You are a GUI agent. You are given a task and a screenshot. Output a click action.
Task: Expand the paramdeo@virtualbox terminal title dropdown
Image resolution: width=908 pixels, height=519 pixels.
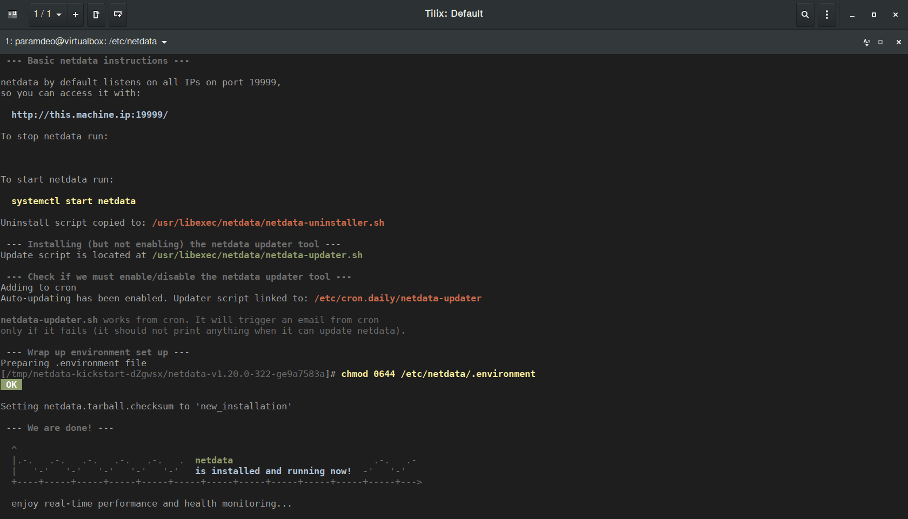click(86, 42)
